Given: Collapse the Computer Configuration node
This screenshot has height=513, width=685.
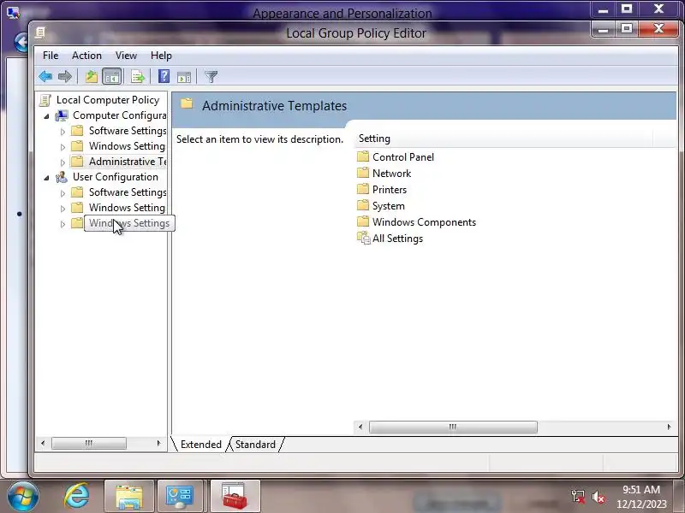Looking at the screenshot, I should (x=47, y=116).
